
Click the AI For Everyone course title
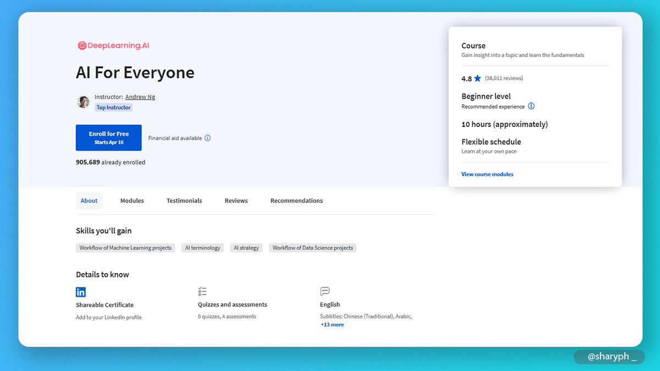coord(135,73)
